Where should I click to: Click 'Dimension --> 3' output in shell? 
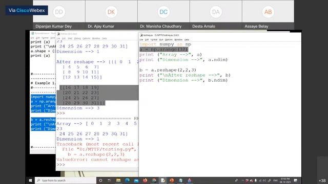point(78,108)
